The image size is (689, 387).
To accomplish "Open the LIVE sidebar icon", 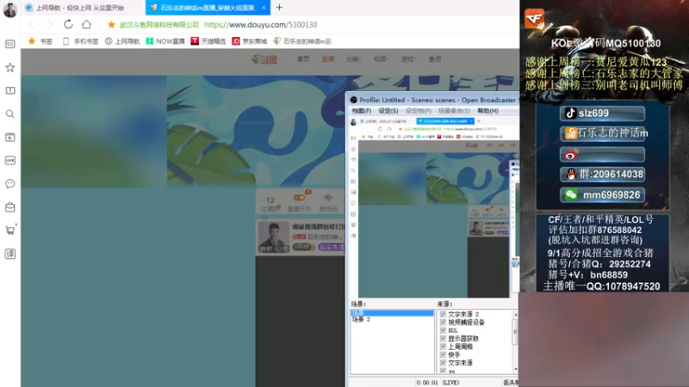I will [10, 161].
